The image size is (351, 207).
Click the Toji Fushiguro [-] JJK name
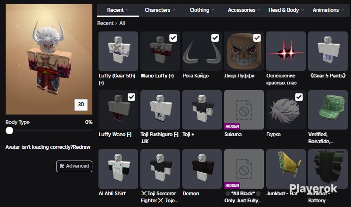pyautogui.click(x=159, y=138)
